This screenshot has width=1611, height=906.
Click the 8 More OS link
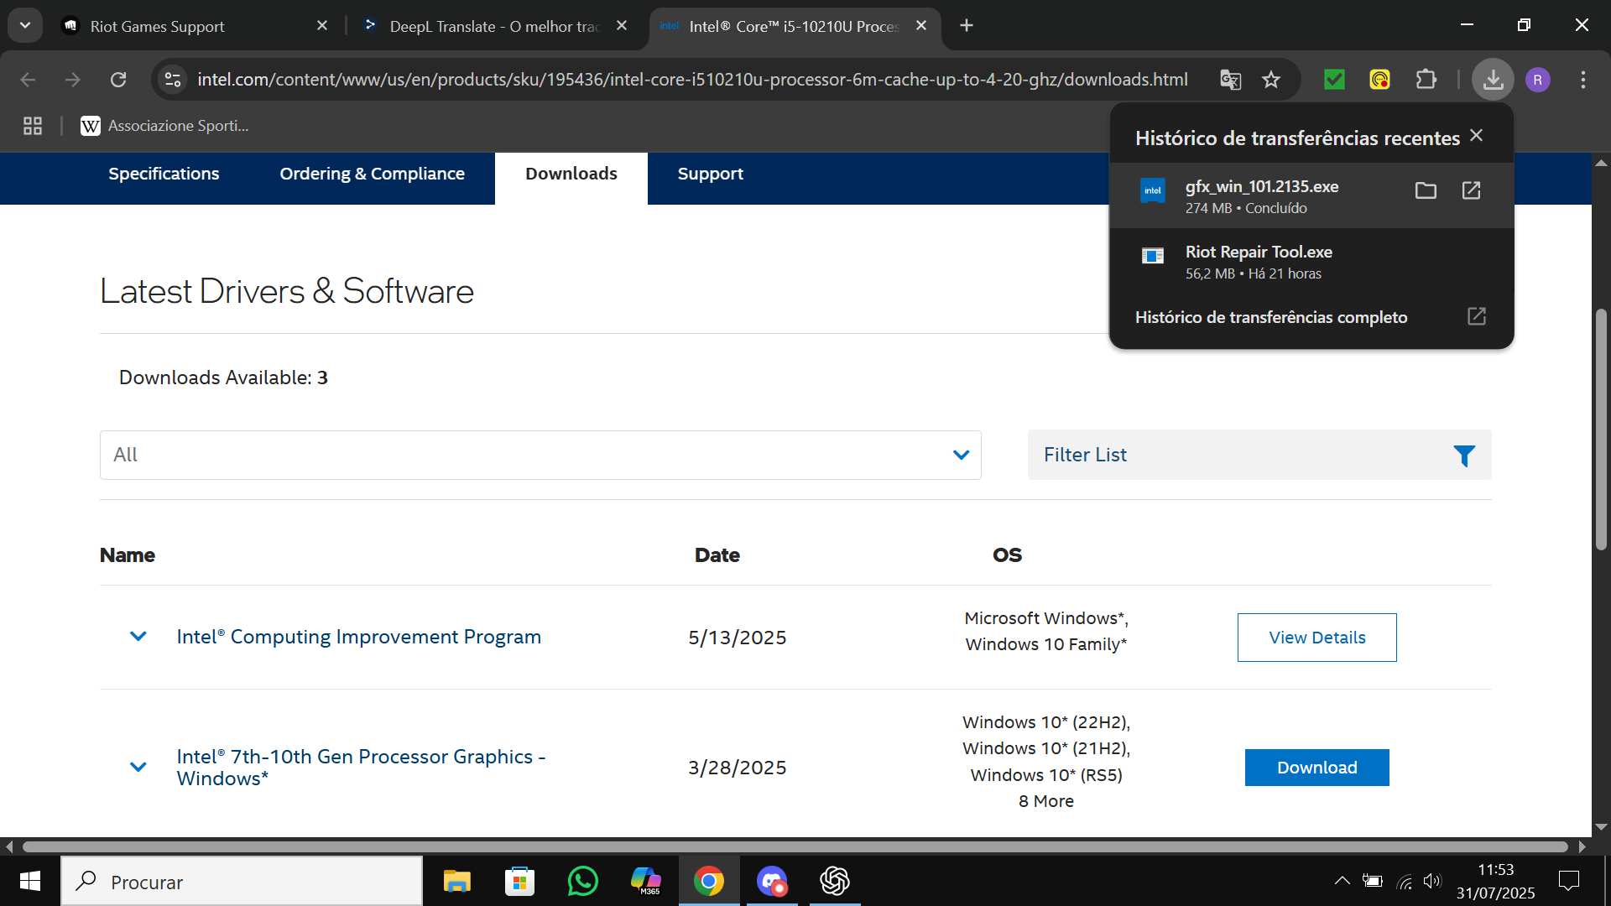point(1046,801)
